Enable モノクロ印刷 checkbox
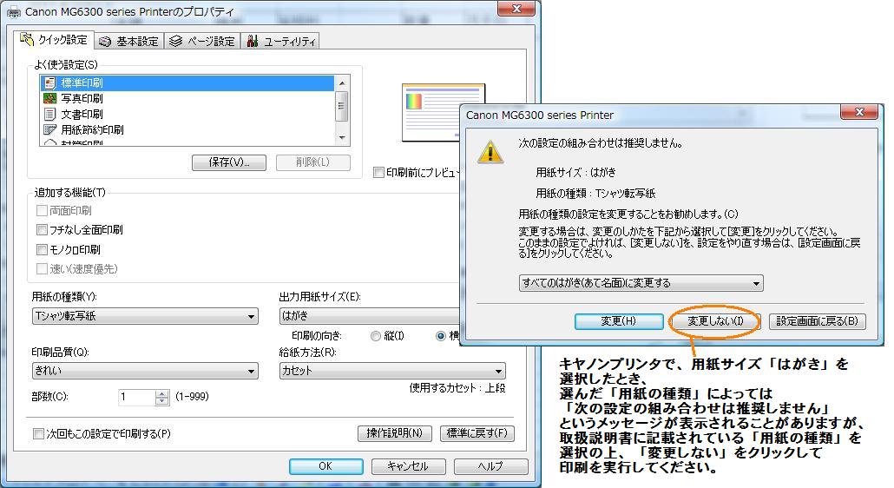The image size is (894, 488). coord(42,249)
